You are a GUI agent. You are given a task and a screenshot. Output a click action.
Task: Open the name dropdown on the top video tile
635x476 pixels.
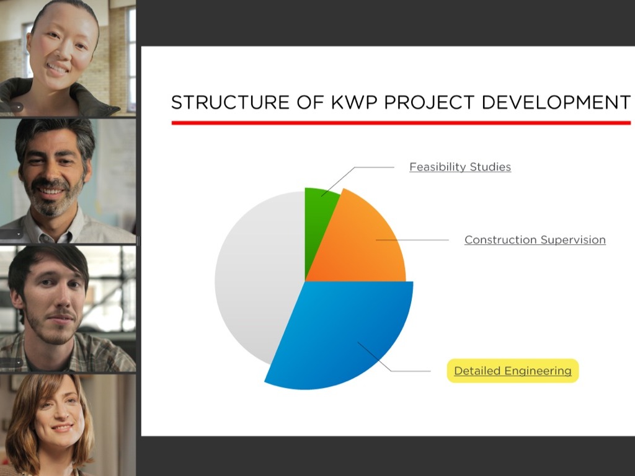click(19, 107)
